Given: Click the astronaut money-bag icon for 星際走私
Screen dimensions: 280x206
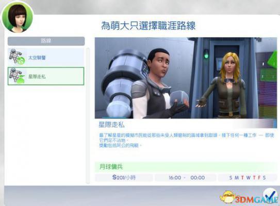Looking at the screenshot, I should point(17,76).
